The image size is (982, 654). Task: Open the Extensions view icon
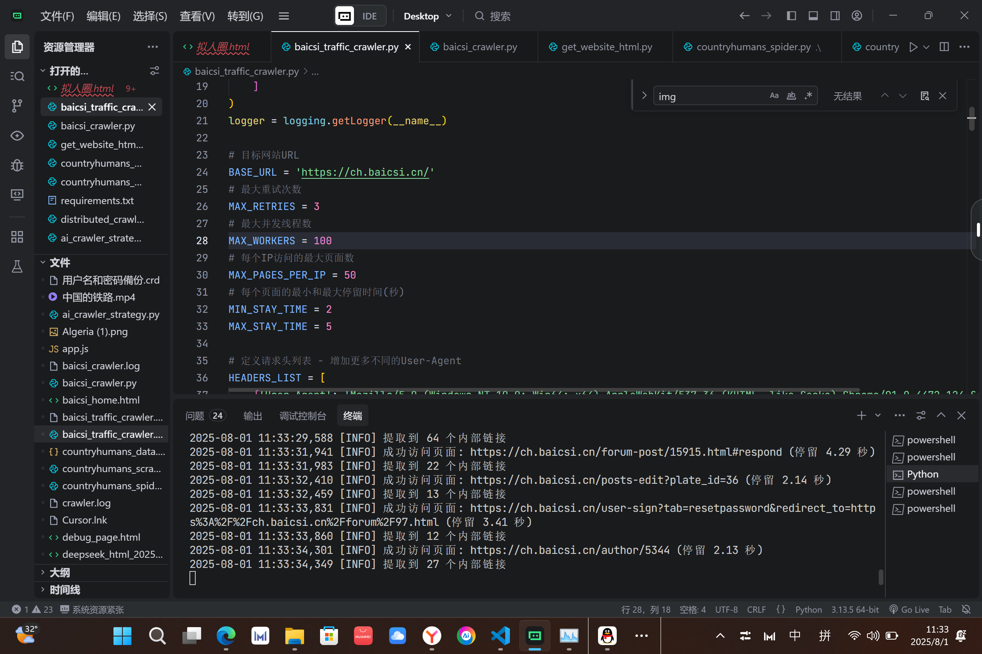click(17, 237)
